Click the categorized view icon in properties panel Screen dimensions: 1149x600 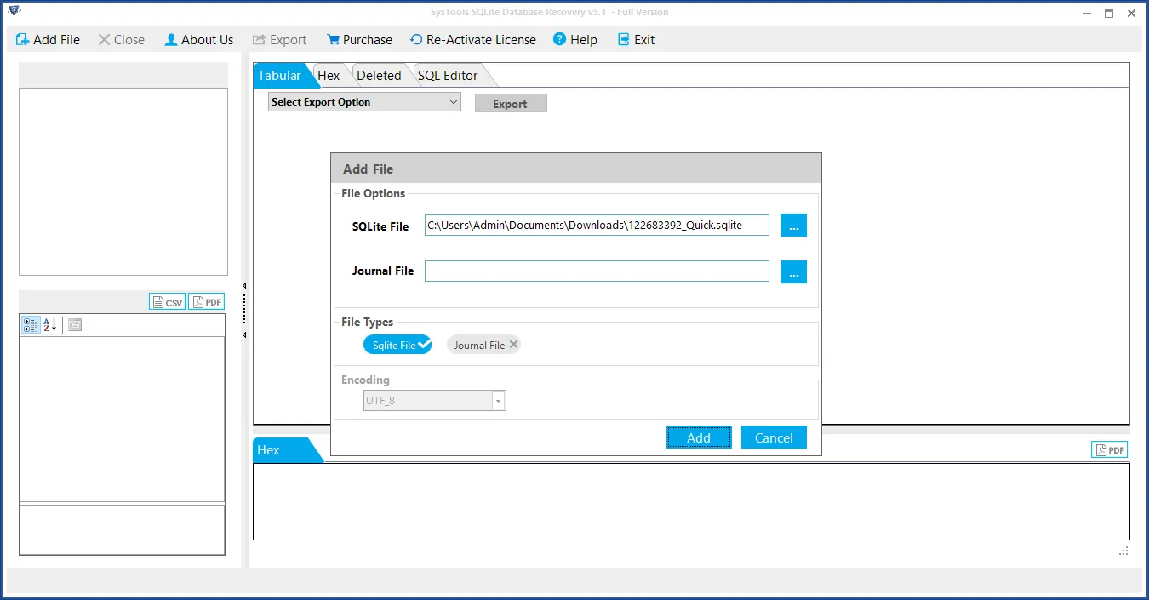click(31, 324)
